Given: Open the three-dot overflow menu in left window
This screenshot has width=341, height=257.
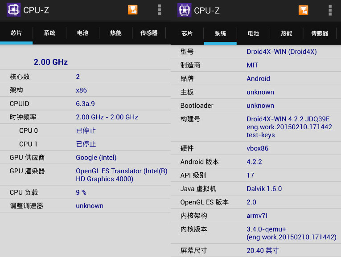Looking at the screenshot, I should pos(159,10).
